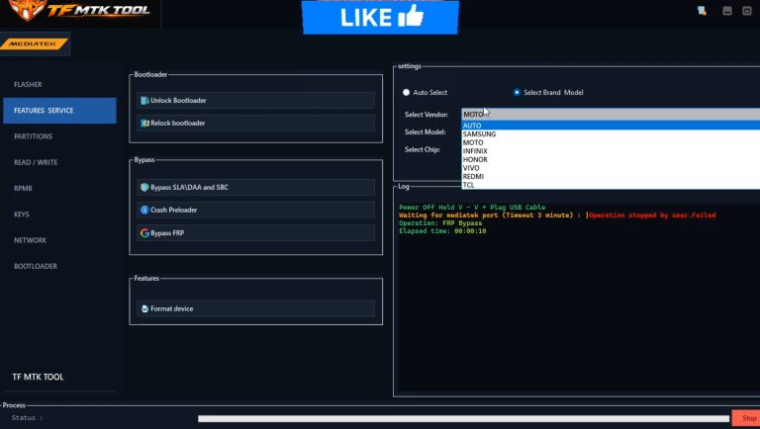Click the TF MTK TOOL footer text
The width and height of the screenshot is (760, 429).
[x=38, y=377]
